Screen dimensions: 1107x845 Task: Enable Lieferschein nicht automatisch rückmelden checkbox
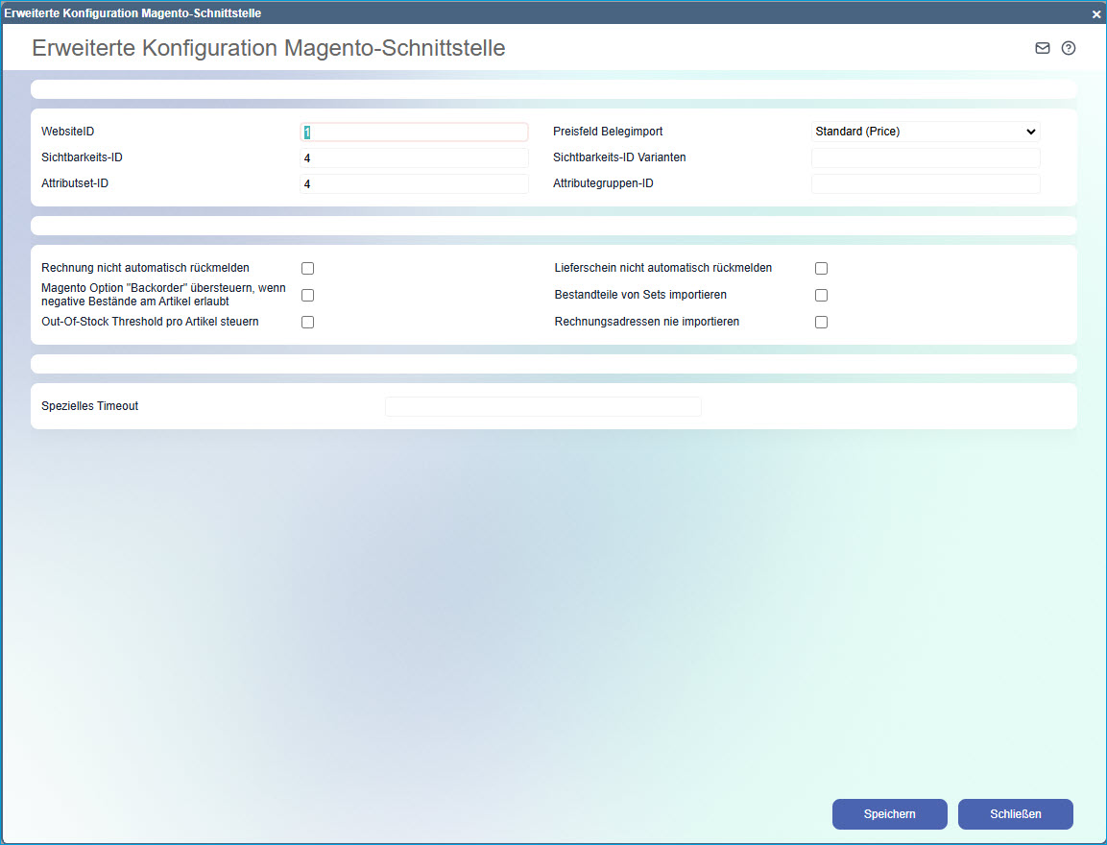coord(821,268)
